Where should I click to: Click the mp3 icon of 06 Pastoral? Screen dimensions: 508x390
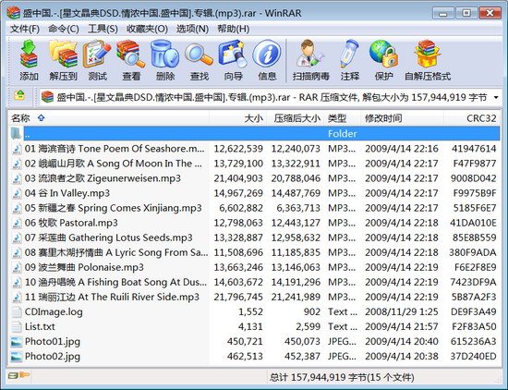17,223
